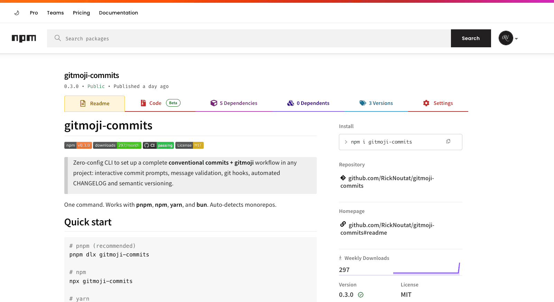
Task: Open the homepage readme link
Action: pos(387,229)
